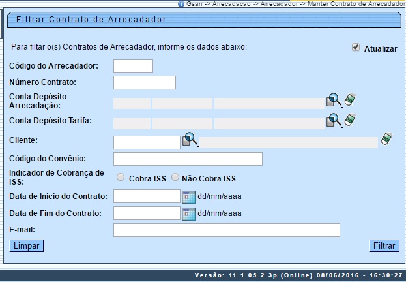The height and width of the screenshot is (282, 406).
Task: Click the grey Cliente name display box
Action: [x=289, y=143]
